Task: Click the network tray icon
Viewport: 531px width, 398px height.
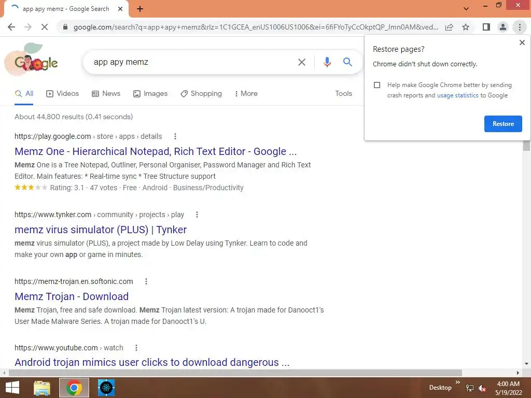Action: (x=470, y=388)
